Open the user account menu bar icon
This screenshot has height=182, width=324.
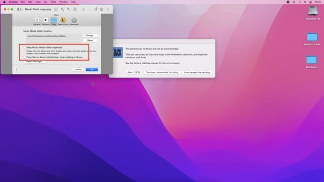(294, 2)
